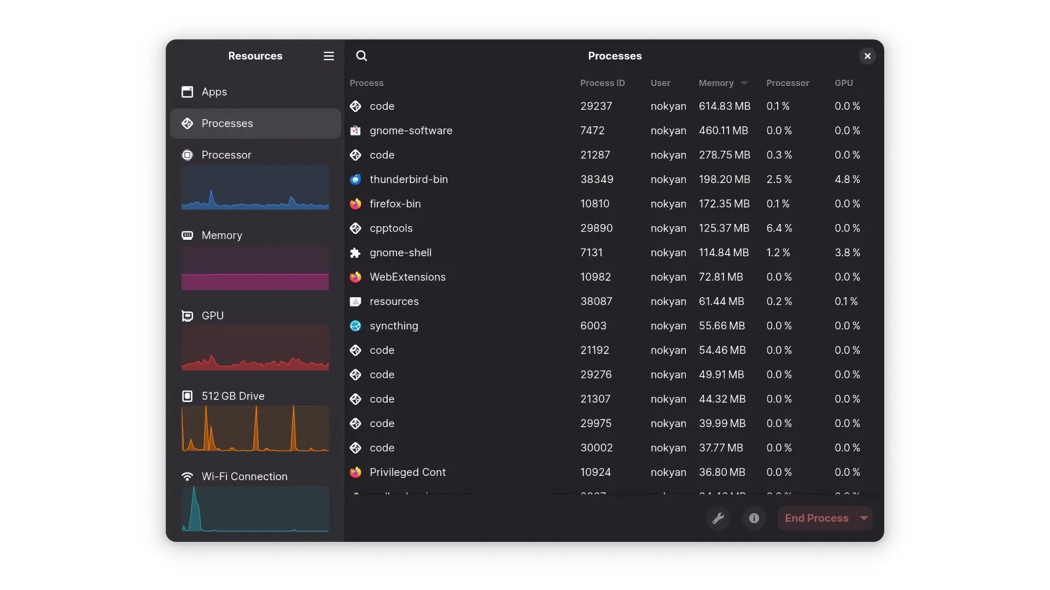
Task: Click the gnome-shell puzzle icon
Action: point(355,252)
